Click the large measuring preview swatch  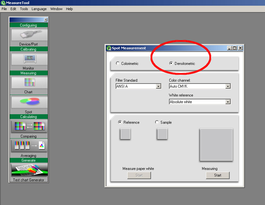(216, 145)
